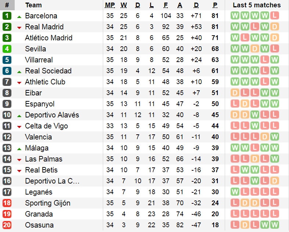289x232 pixels.
Task: Click the Last 5 matches header
Action: coord(257,5)
